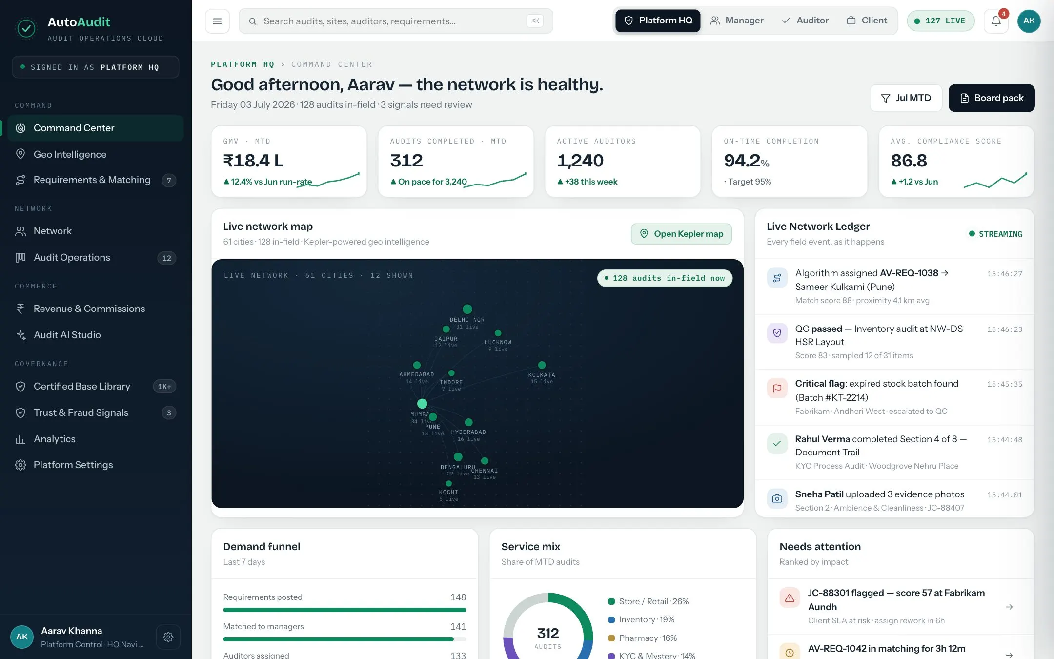
Task: Open arrow for AV-REQ-1042 matching item
Action: [1009, 655]
